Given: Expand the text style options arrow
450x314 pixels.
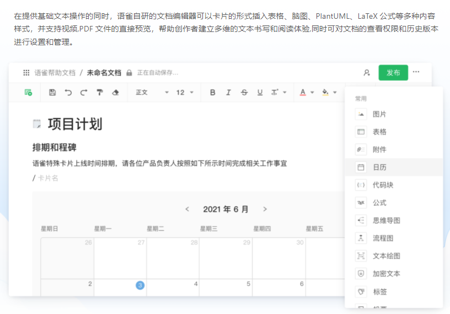Looking at the screenshot, I should point(285,93).
